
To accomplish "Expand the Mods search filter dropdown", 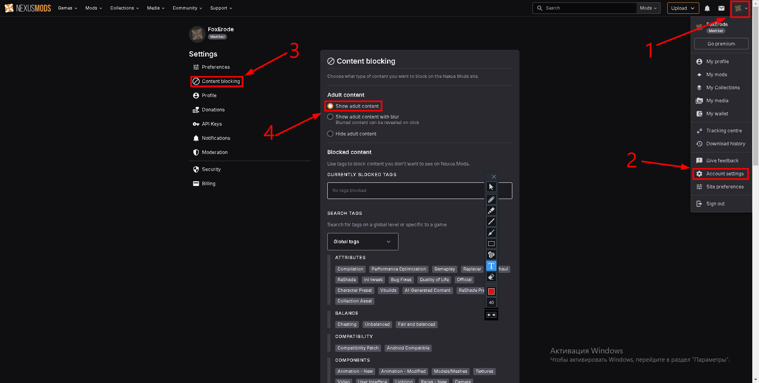I will pyautogui.click(x=648, y=8).
